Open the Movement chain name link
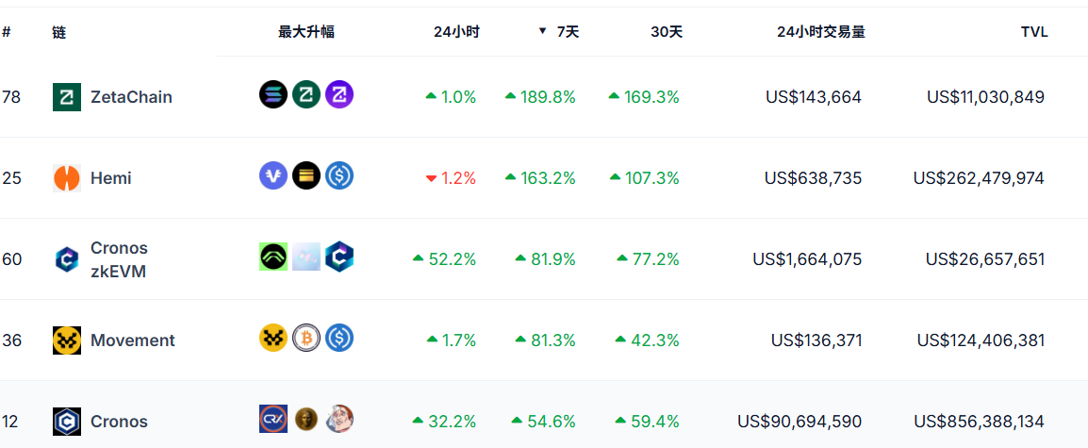 (x=133, y=340)
